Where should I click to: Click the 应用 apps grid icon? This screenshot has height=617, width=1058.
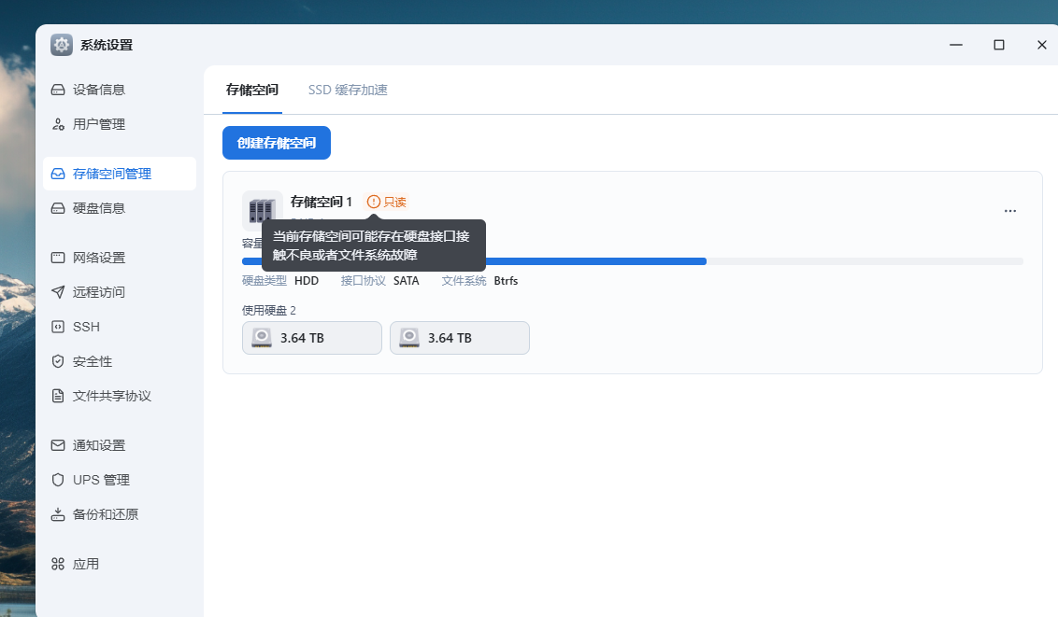tap(58, 564)
